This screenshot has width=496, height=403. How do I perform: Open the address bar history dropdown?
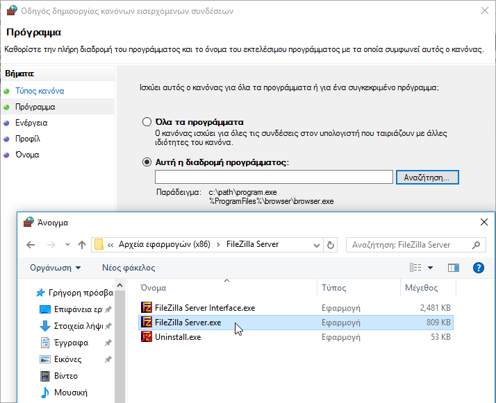(316, 245)
